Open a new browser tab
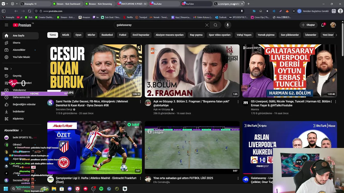 tap(248, 4)
